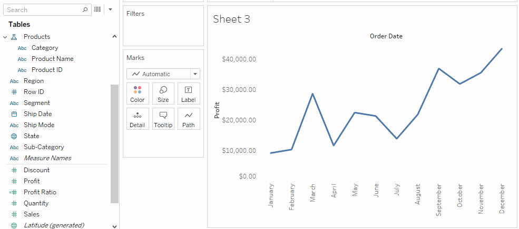Click the Color marks card button
Screen dimensions: 519x229
138,93
